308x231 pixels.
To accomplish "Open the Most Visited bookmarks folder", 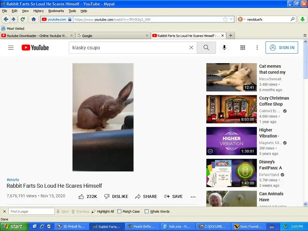I will coord(13,29).
